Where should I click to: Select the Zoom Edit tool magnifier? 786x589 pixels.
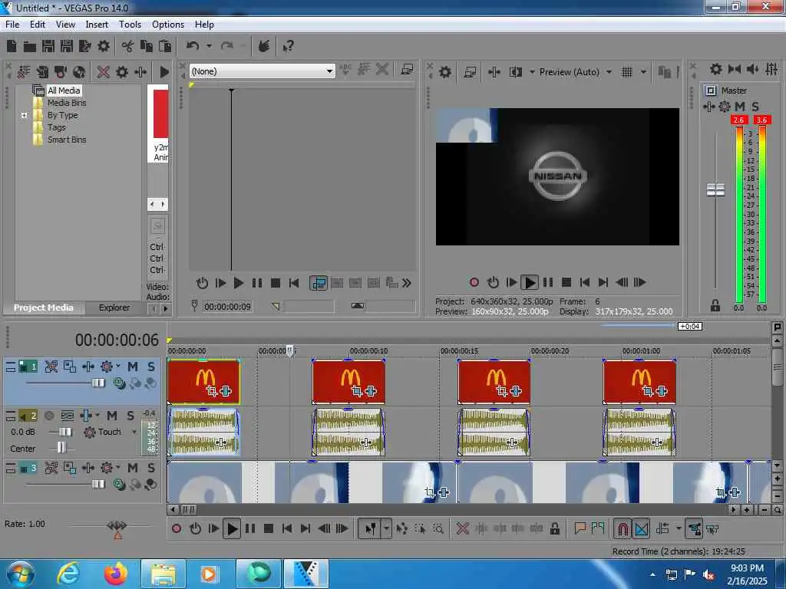438,528
